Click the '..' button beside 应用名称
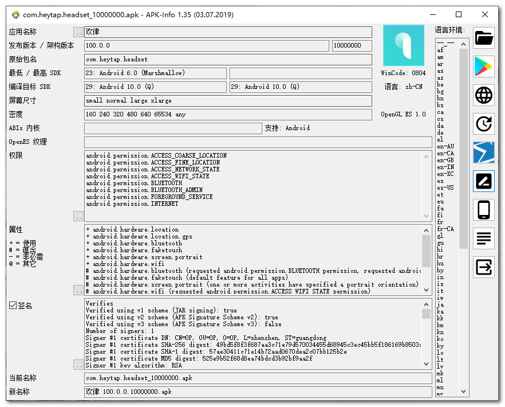This screenshot has height=407, width=505. 78,32
